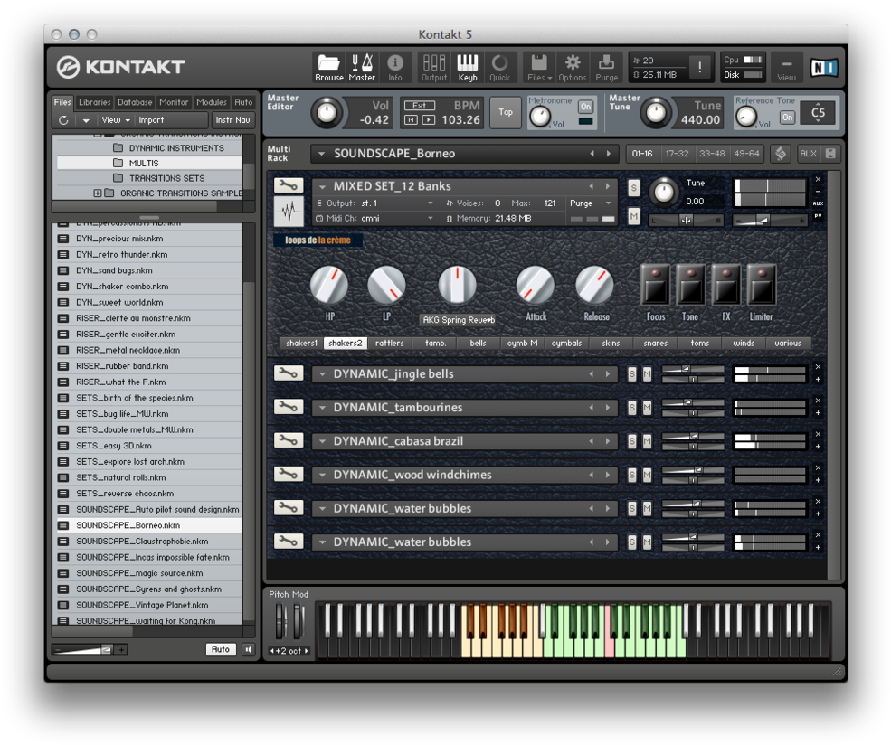Image resolution: width=891 pixels, height=745 pixels.
Task: Open the Purge dropdown in the instrument header
Action: pos(591,203)
